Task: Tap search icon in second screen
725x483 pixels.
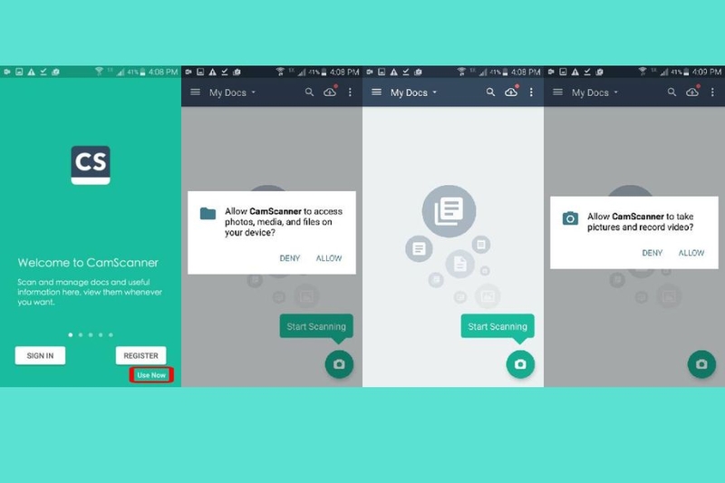Action: (x=309, y=92)
